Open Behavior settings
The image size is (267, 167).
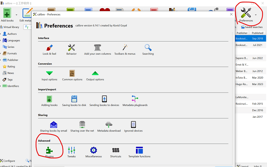pos(71,50)
